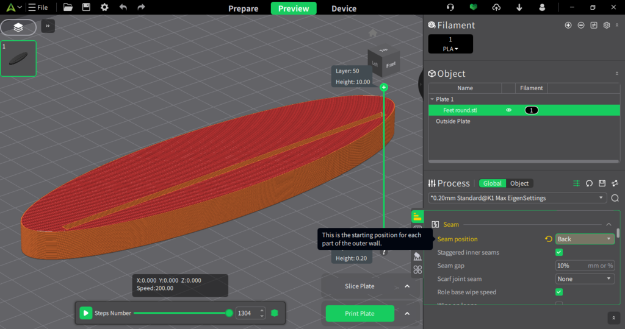
Task: Redo the last action
Action: click(141, 7)
